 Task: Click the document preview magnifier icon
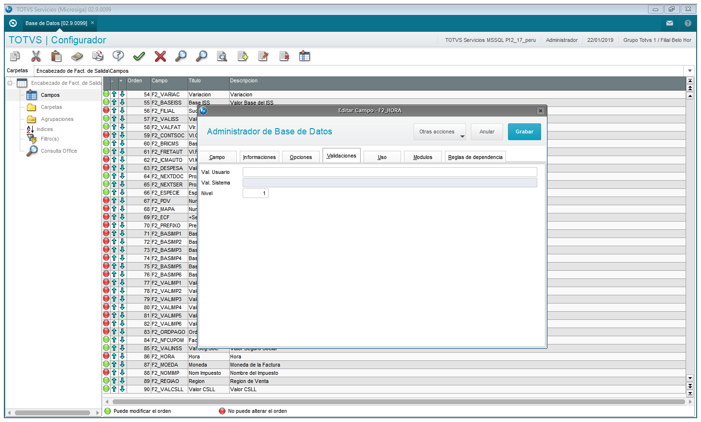[x=222, y=56]
